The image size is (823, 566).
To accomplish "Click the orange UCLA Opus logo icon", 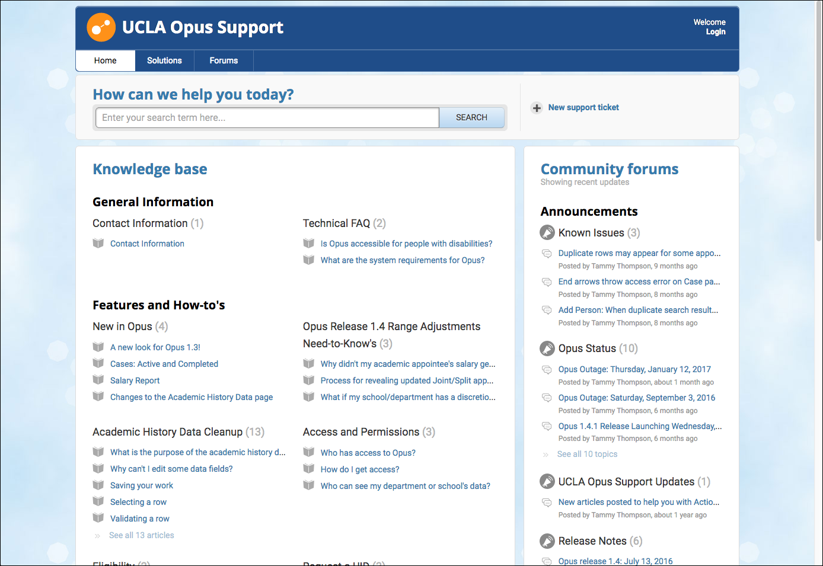I will (x=101, y=27).
